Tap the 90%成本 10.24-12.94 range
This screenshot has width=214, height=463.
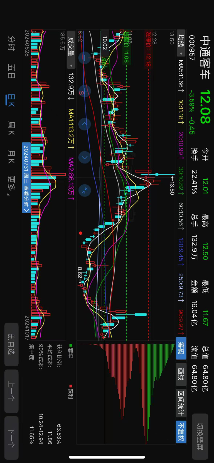41,394
